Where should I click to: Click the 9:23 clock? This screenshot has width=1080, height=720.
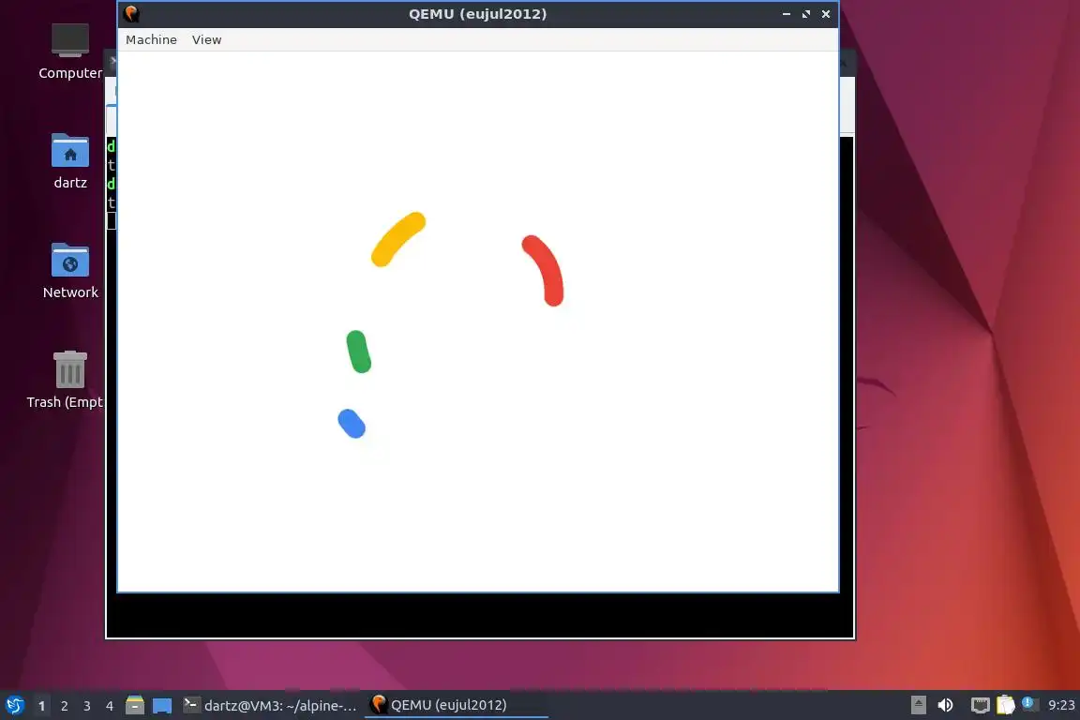pos(1060,705)
